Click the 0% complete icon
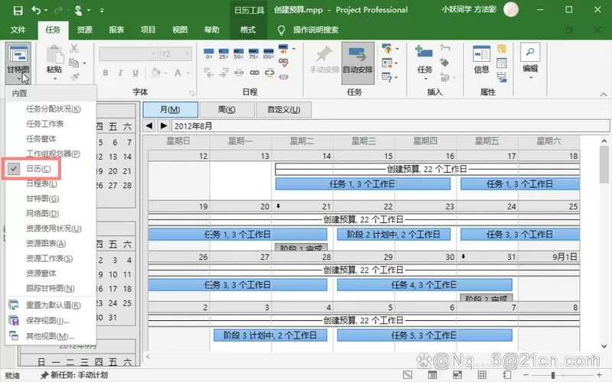The width and height of the screenshot is (612, 382). 209,53
